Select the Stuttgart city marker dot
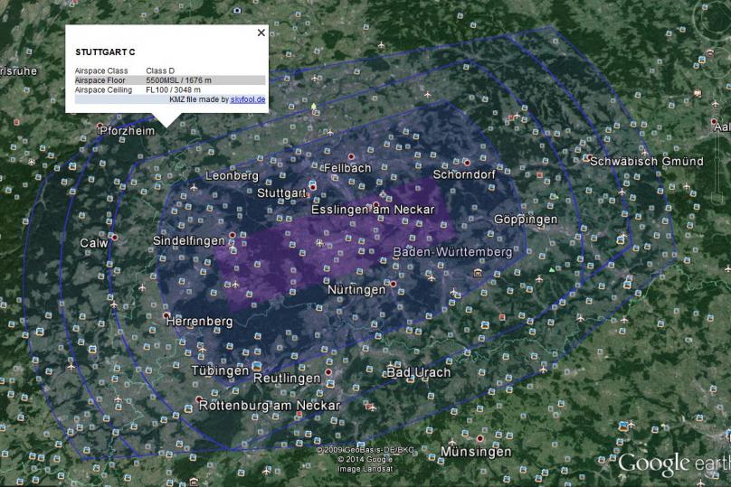 point(313,187)
